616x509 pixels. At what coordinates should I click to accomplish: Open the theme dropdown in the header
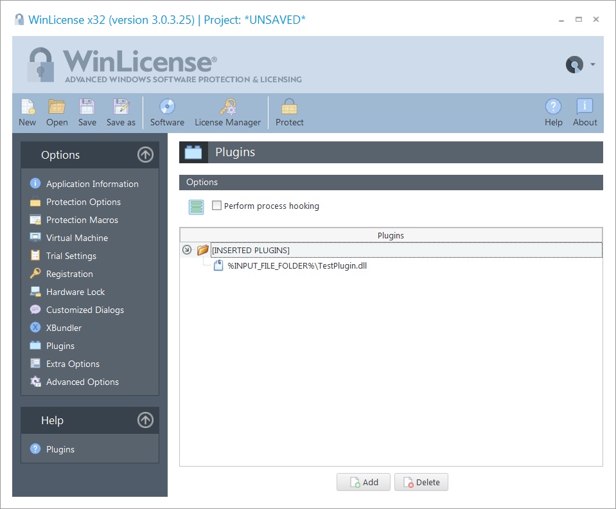pyautogui.click(x=593, y=64)
